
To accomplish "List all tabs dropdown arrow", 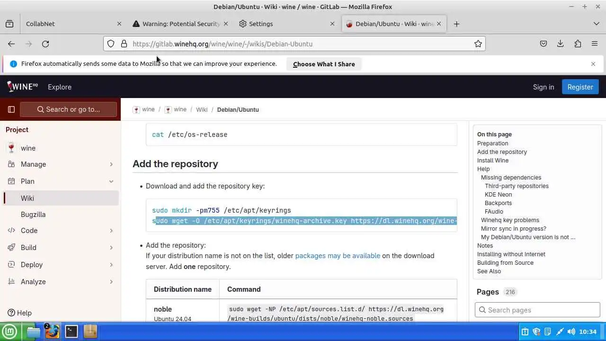I will 596,24.
